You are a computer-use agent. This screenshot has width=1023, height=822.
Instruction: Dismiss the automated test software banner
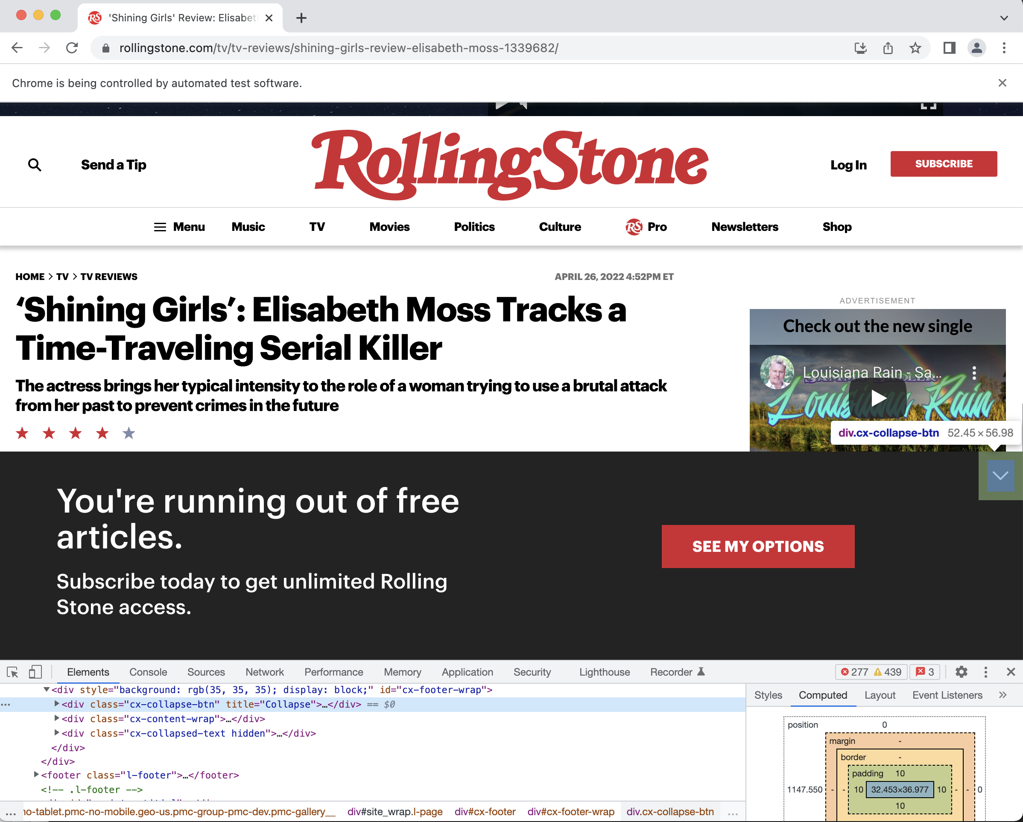tap(1002, 83)
